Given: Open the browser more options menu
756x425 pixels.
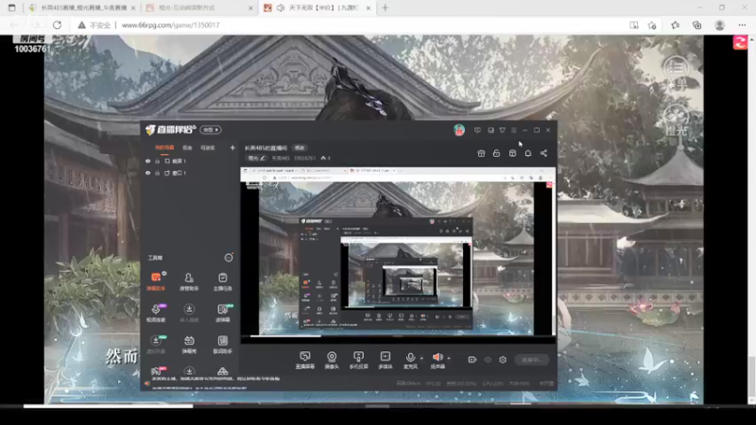Looking at the screenshot, I should pos(742,25).
